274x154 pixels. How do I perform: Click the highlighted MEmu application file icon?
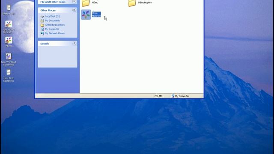click(x=86, y=15)
